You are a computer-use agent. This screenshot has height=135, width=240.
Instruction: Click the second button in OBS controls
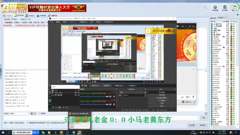162,95
